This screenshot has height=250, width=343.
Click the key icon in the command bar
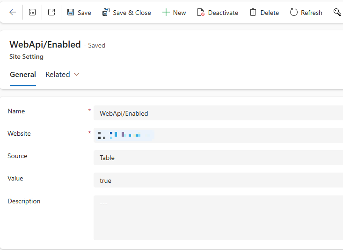coord(337,13)
